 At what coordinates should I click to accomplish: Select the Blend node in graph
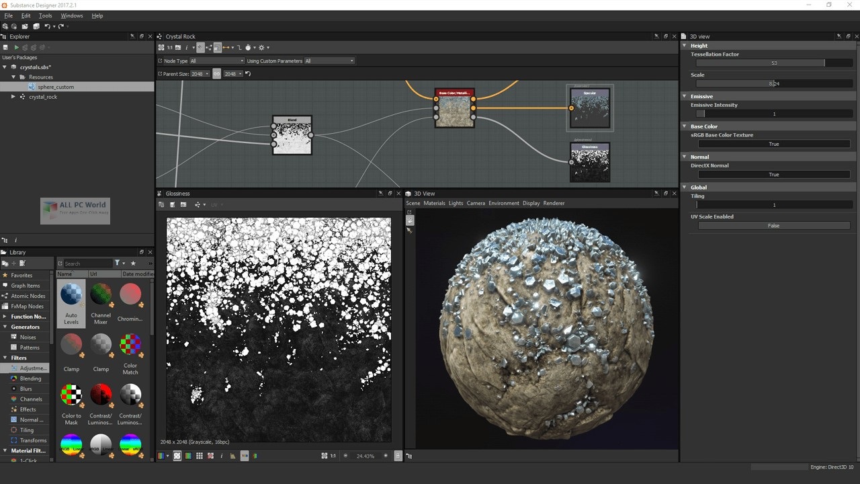coord(292,135)
